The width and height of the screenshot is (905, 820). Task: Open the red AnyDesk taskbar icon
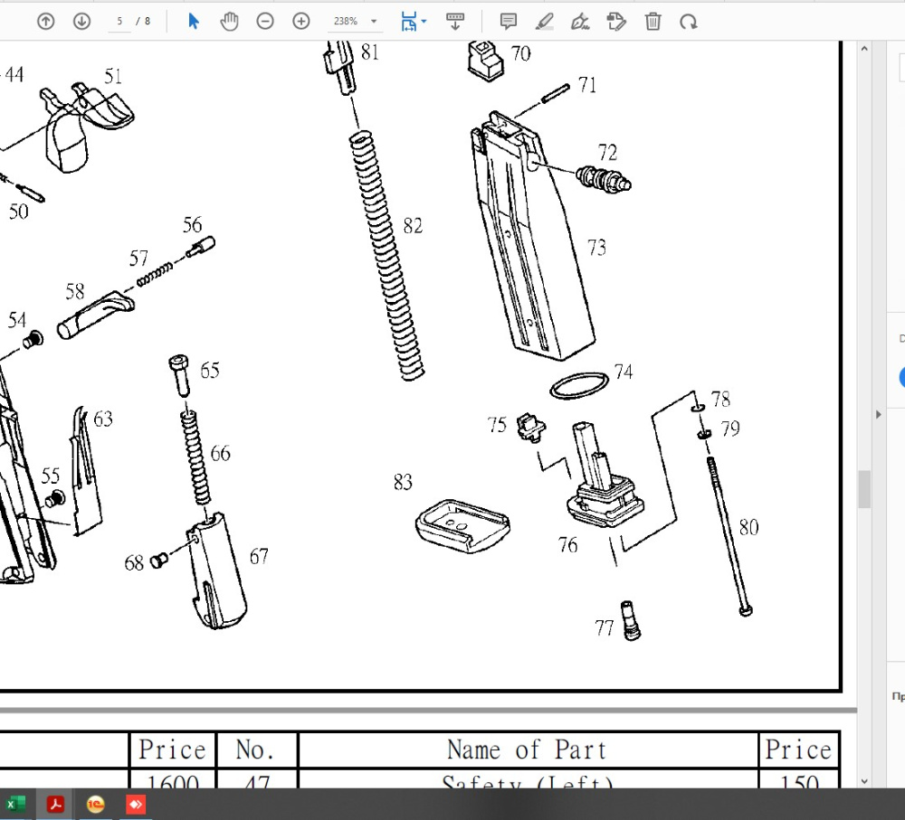click(136, 804)
